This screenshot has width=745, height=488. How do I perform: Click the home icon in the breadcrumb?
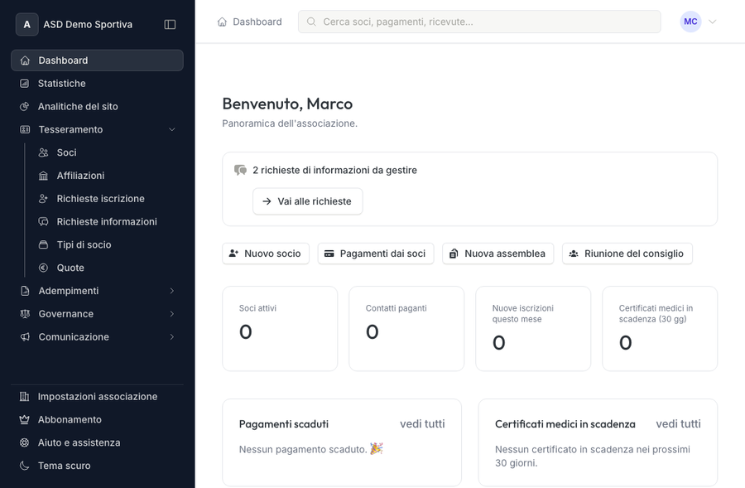[x=222, y=22]
